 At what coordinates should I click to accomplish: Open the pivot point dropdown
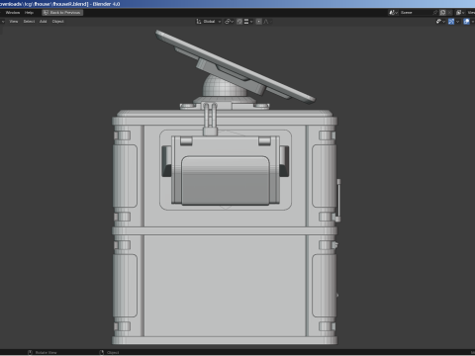coord(229,22)
